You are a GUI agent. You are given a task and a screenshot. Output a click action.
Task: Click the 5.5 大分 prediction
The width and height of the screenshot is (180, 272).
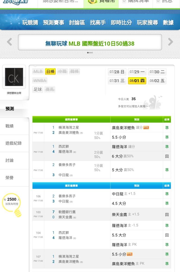click(119, 235)
